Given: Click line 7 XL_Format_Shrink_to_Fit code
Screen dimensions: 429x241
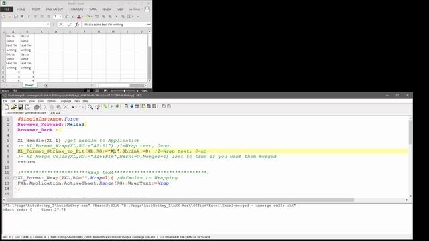Looking at the screenshot, I should click(84, 151).
